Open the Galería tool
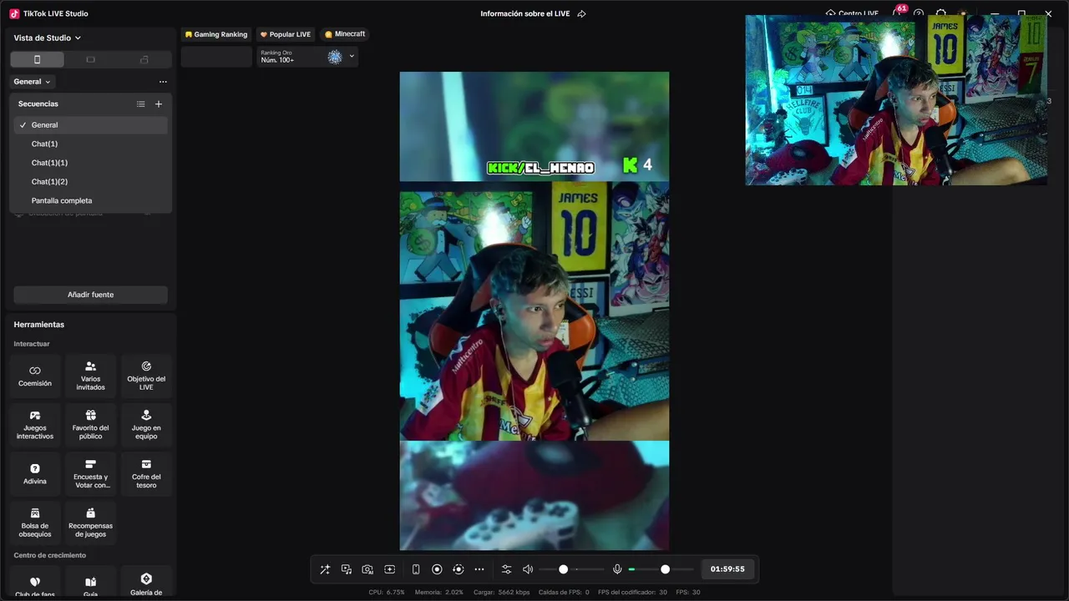Screen dimensions: 1069x601 (x=146, y=583)
